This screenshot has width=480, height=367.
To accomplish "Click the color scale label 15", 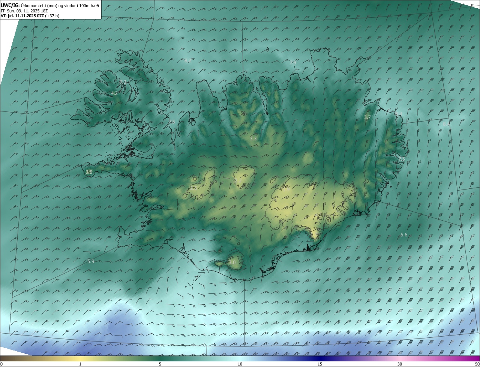I will tap(320, 364).
